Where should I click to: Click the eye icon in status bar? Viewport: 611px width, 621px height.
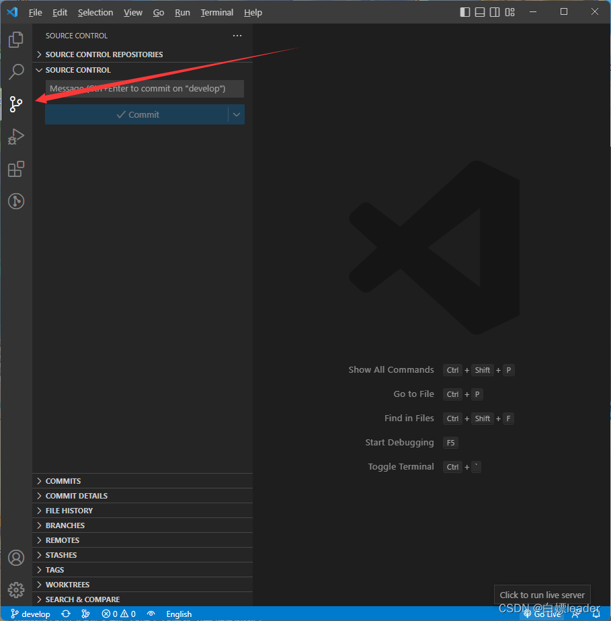(151, 614)
